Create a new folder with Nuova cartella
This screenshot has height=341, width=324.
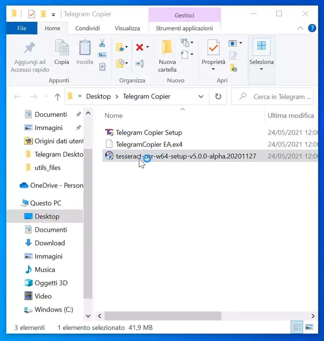[167, 57]
